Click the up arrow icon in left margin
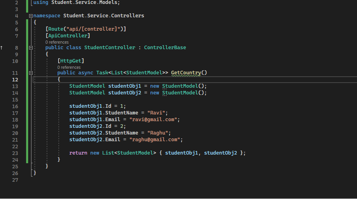The width and height of the screenshot is (357, 199). pyautogui.click(x=2, y=48)
